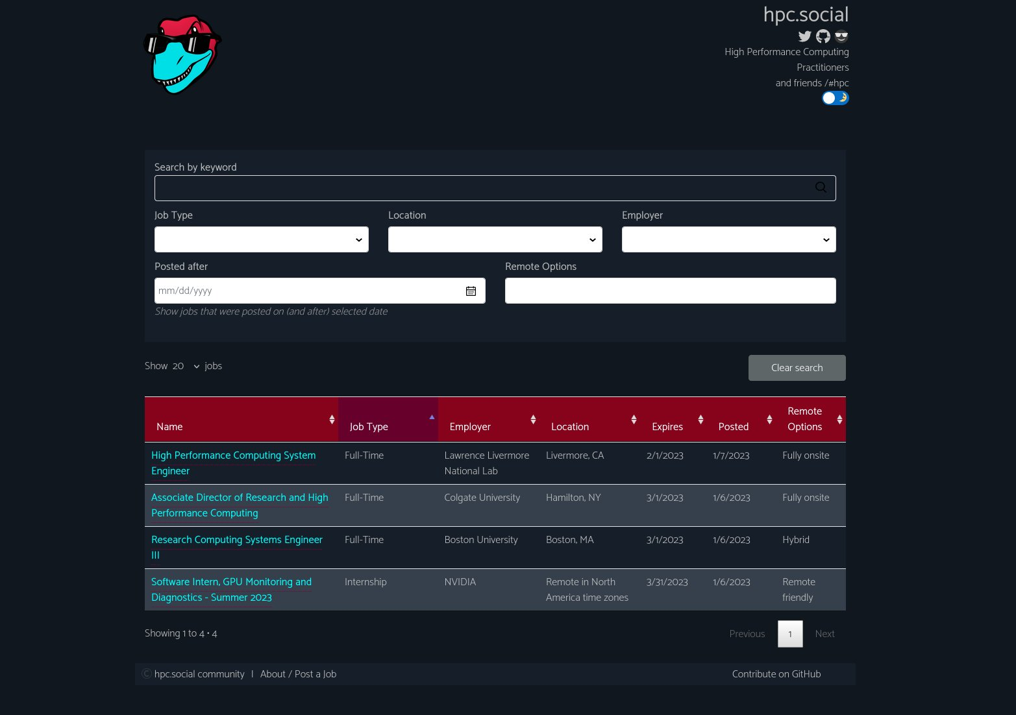Click the search magnifier icon

coord(821,188)
